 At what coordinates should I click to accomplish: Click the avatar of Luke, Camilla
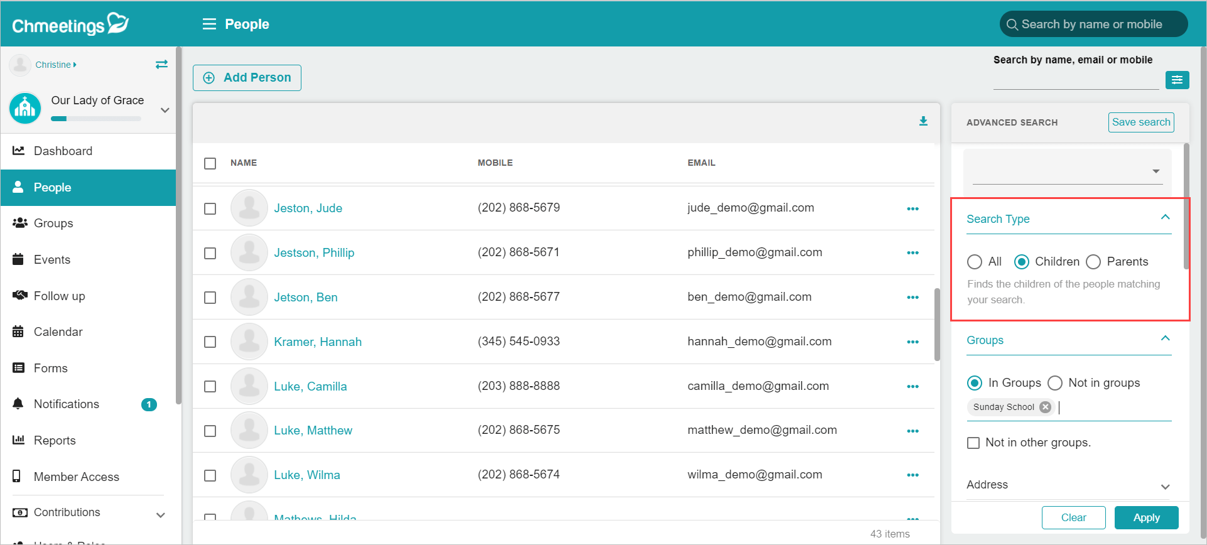point(249,386)
